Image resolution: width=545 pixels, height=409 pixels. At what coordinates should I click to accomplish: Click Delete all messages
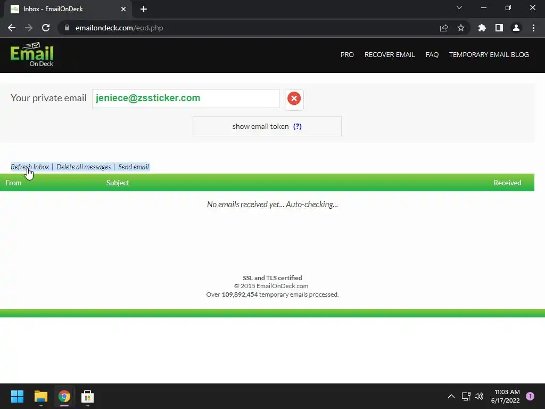84,167
